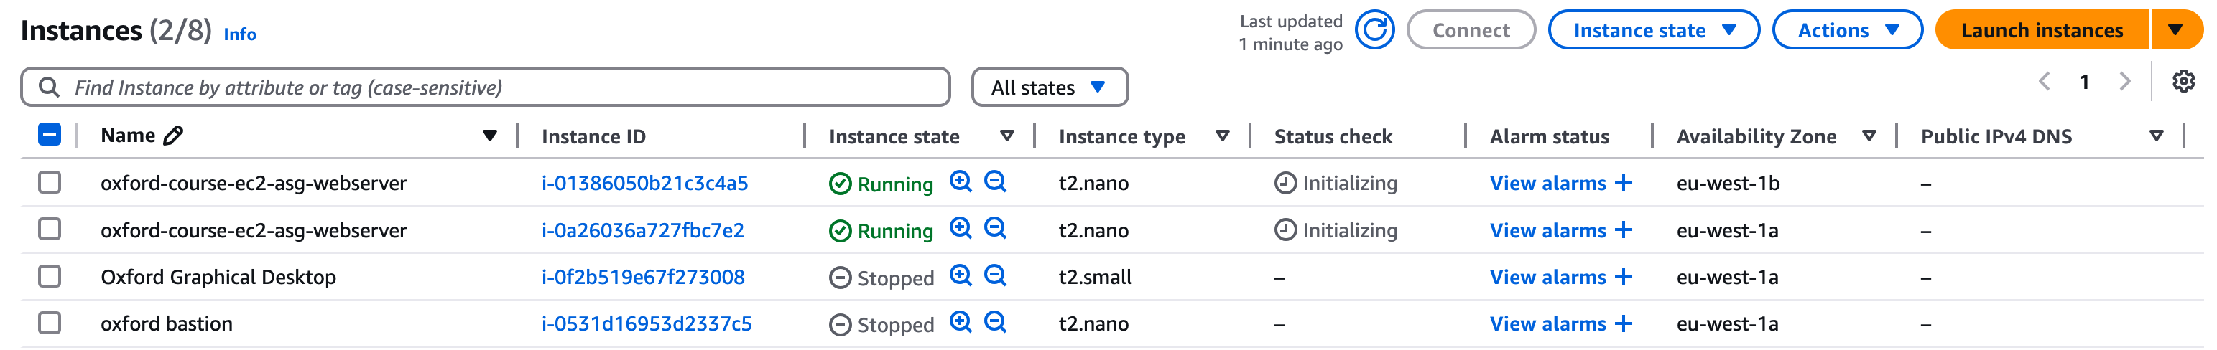The image size is (2217, 350).
Task: Click the edit Name pencil icon
Action: [x=173, y=135]
